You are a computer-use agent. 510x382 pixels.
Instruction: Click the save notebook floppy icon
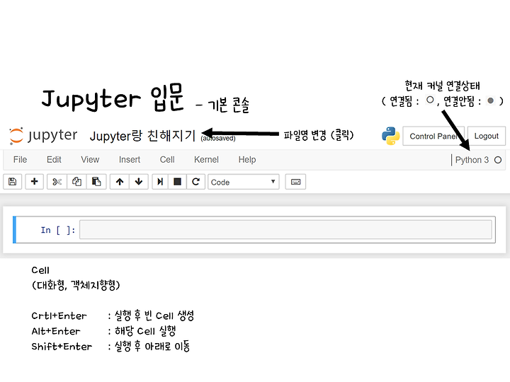pyautogui.click(x=12, y=182)
